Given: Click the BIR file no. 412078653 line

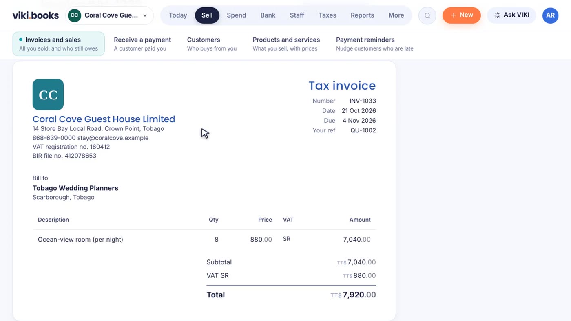Looking at the screenshot, I should (64, 156).
